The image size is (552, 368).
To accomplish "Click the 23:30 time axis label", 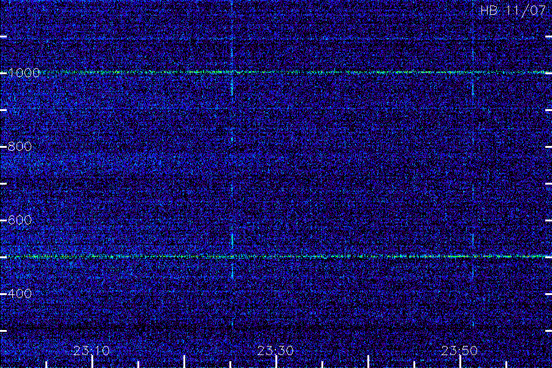I will tap(275, 350).
